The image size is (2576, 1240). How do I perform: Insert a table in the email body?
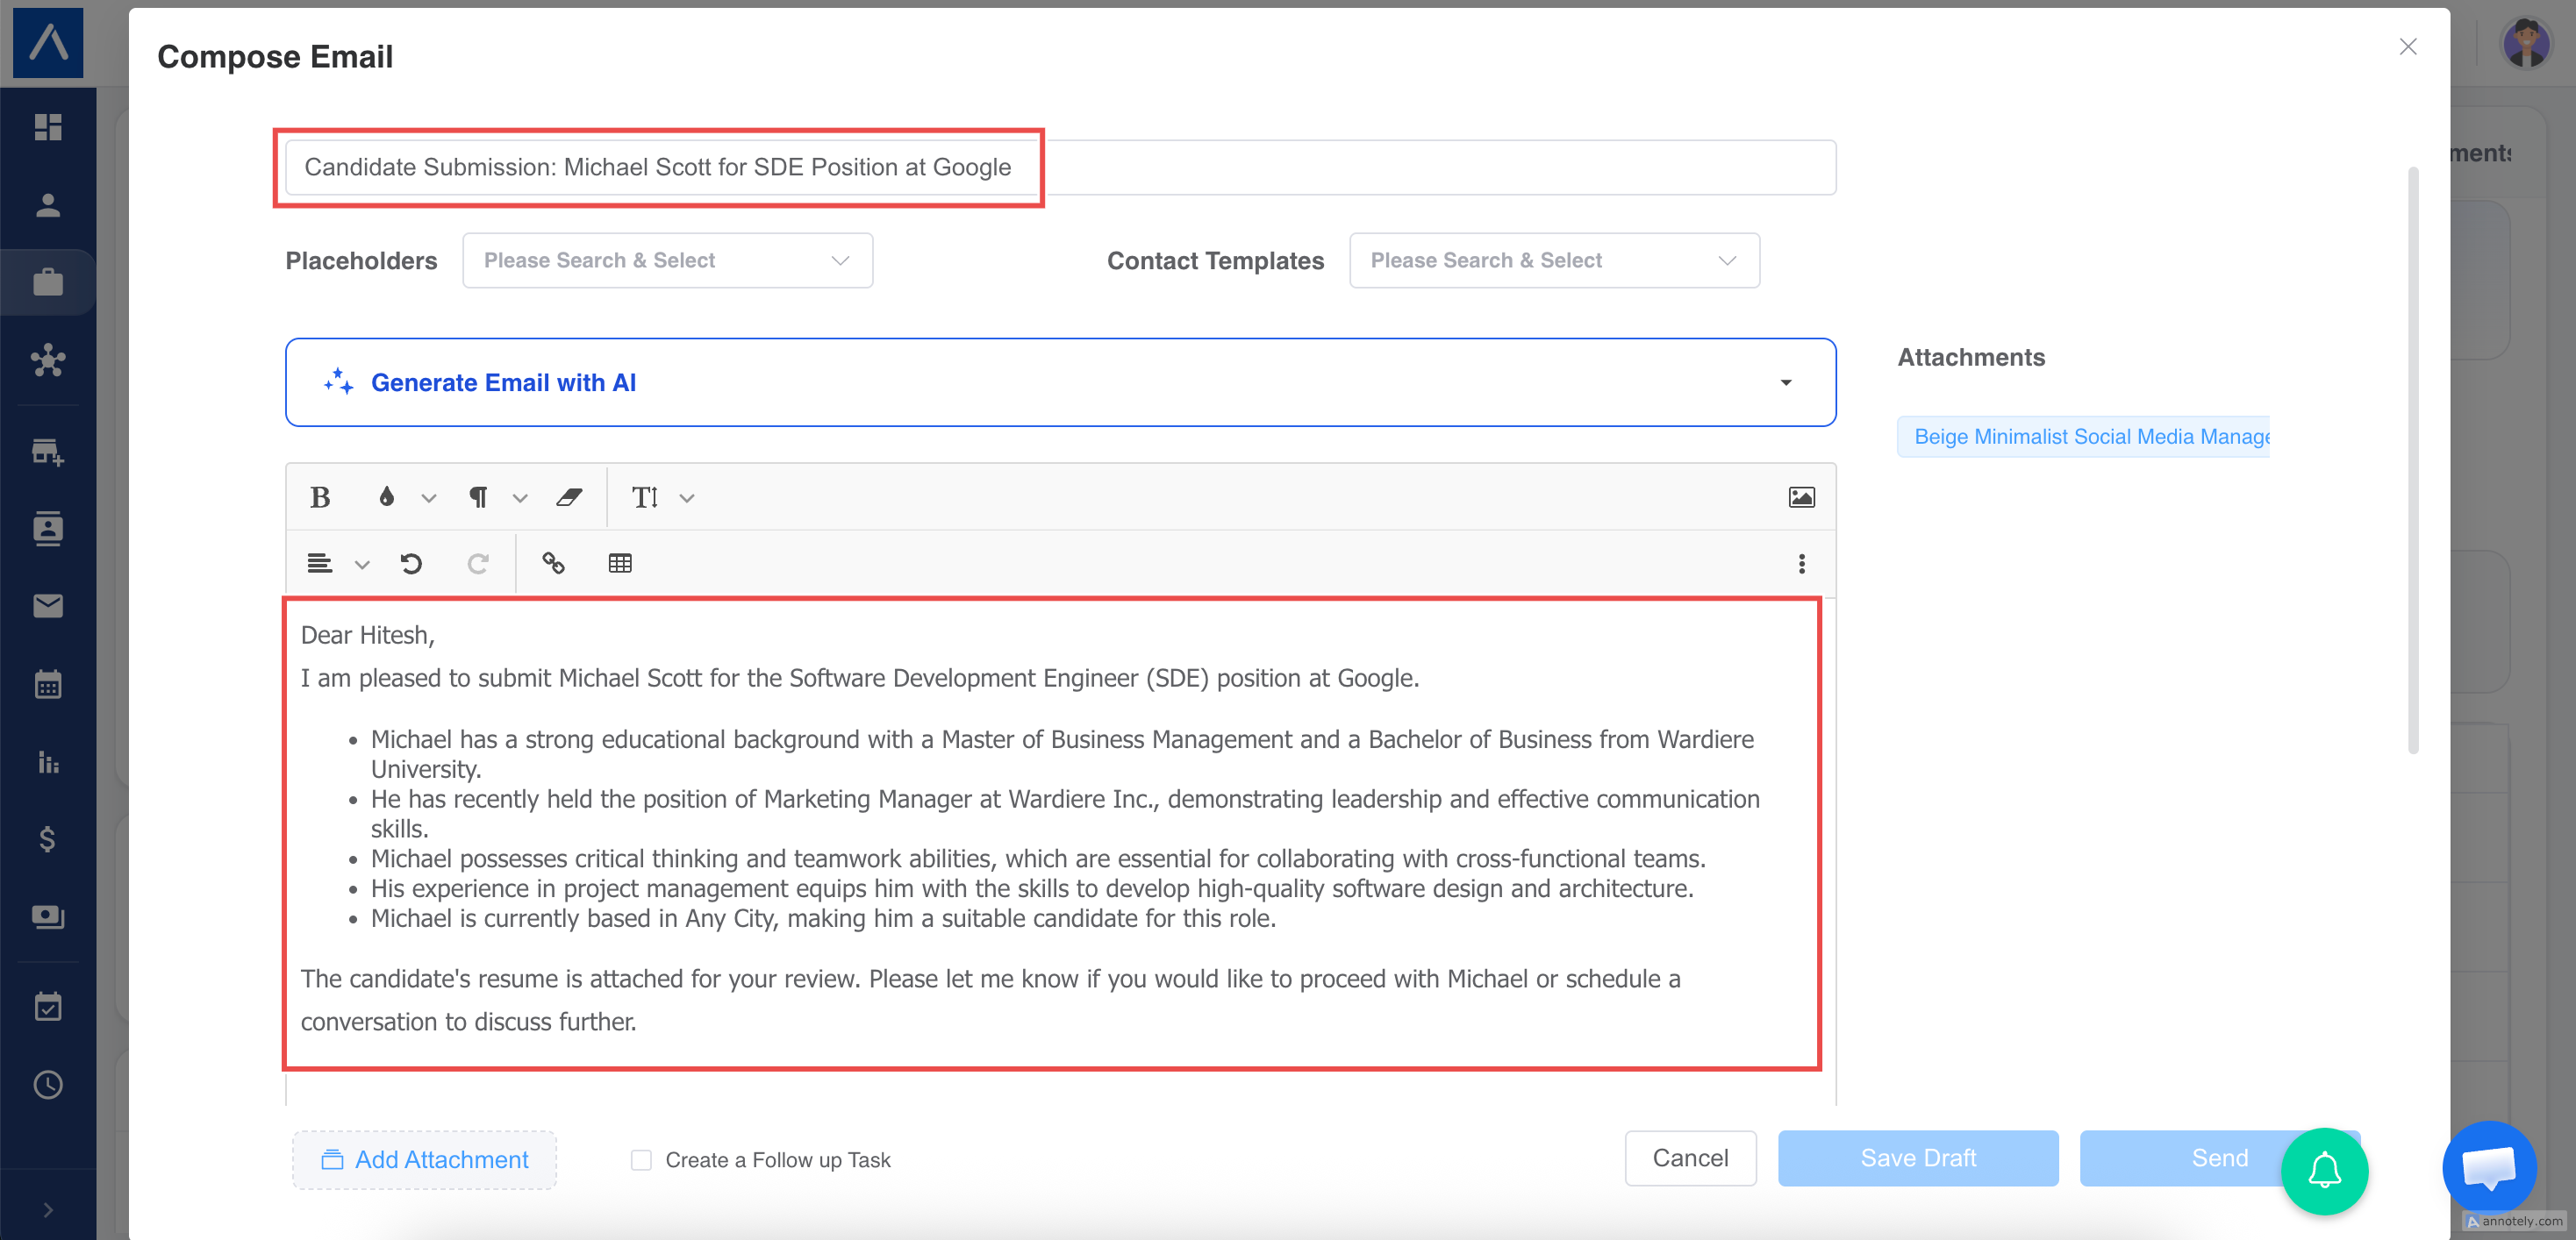coord(620,564)
